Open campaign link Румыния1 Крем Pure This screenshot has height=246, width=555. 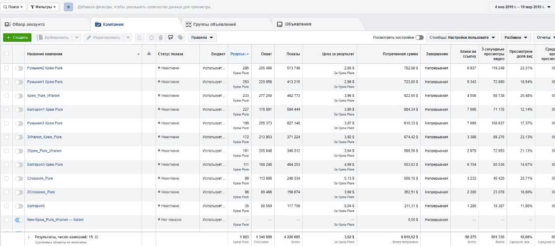(x=45, y=82)
